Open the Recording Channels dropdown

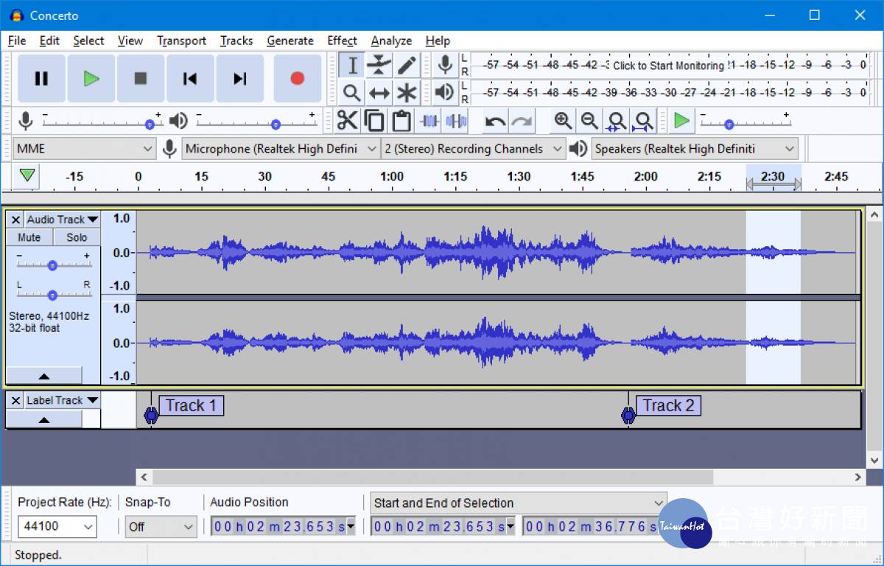(473, 149)
